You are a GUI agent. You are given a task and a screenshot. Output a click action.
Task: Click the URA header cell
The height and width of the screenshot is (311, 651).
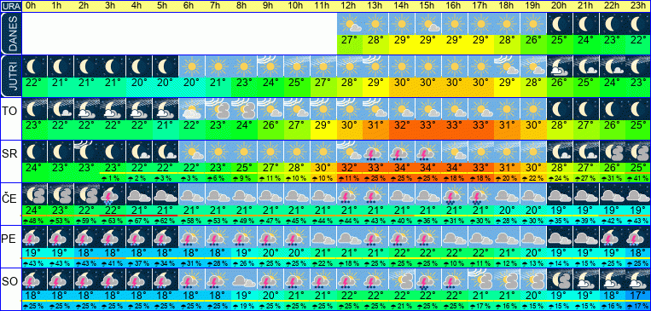(10, 6)
